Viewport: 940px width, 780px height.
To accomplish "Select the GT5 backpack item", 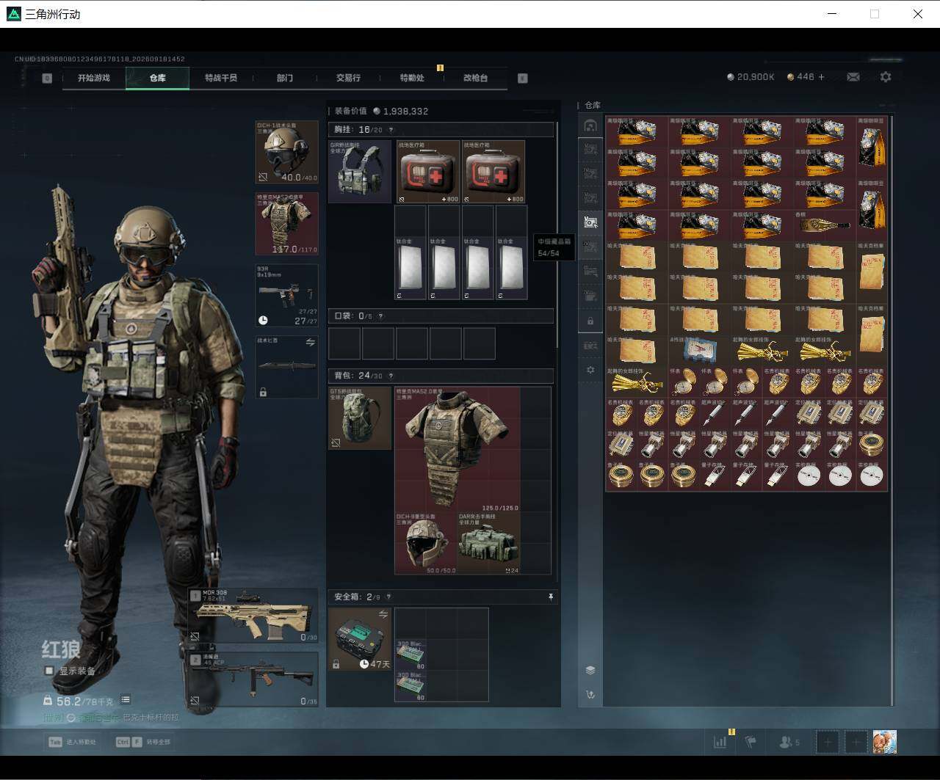I will pyautogui.click(x=360, y=418).
